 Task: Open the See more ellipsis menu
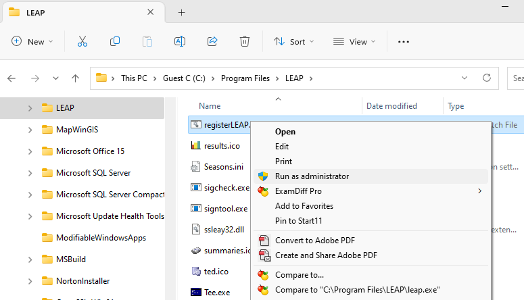[404, 42]
